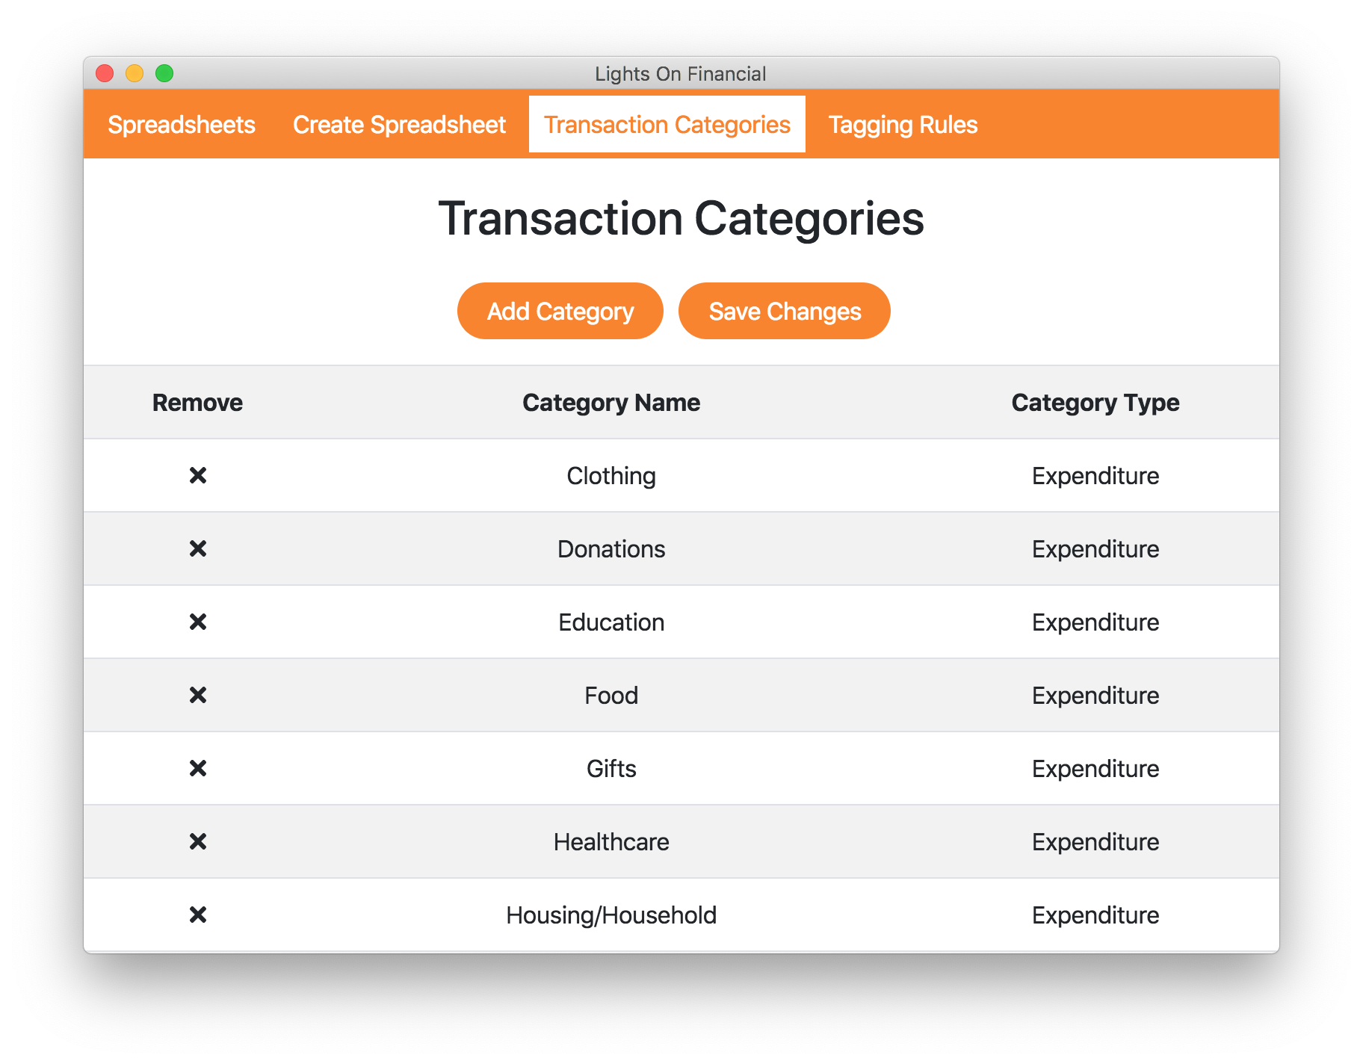Select the Transaction Categories tab
The image size is (1363, 1064).
coord(667,125)
